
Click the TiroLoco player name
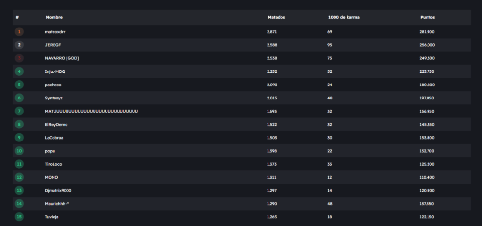(x=54, y=164)
